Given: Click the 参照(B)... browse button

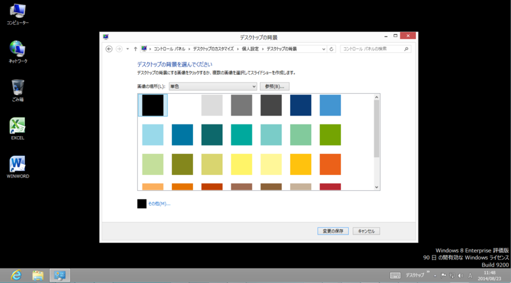Looking at the screenshot, I should [275, 86].
